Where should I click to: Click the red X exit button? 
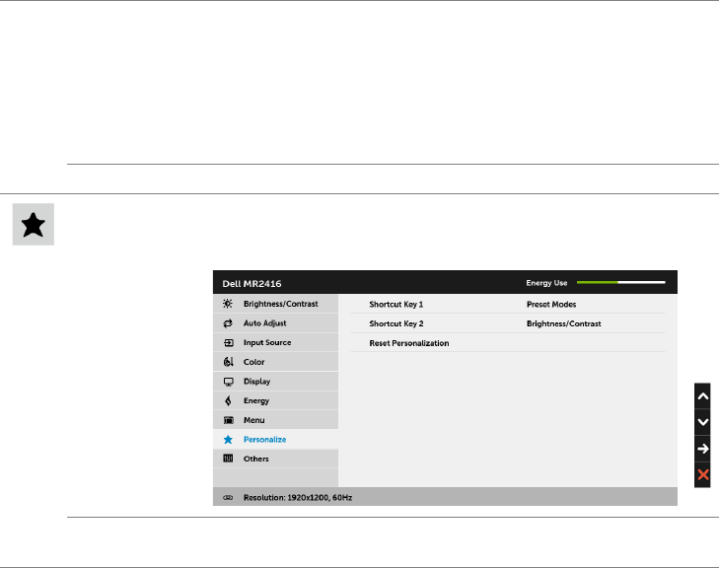[x=702, y=474]
